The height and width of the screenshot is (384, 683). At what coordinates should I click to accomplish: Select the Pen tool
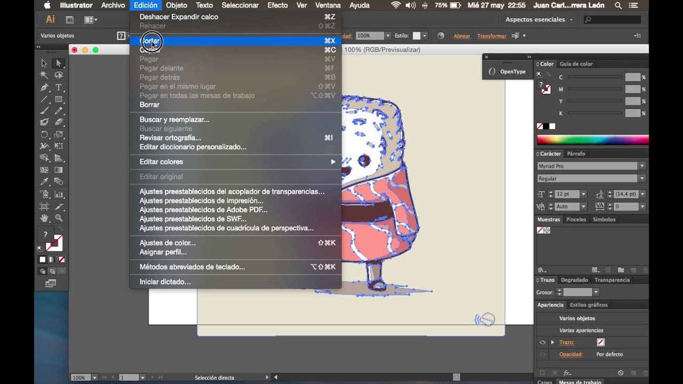click(44, 87)
